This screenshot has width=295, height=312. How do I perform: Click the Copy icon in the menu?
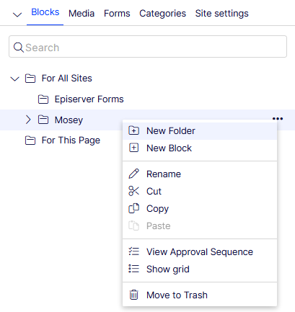coord(133,208)
